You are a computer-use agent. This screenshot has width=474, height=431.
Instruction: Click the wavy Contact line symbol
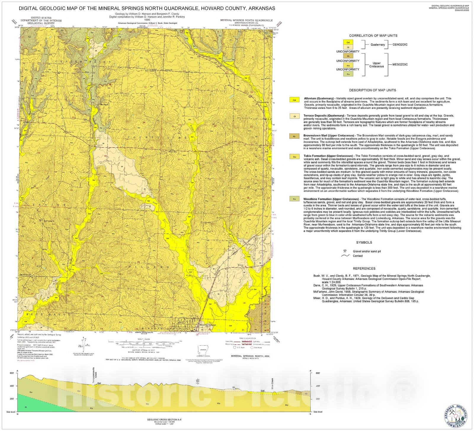[x=345, y=256]
